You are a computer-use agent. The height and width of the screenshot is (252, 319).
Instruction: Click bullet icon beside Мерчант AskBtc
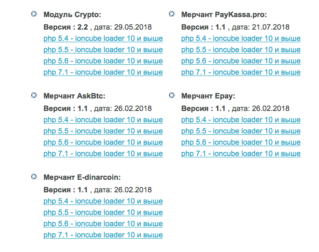[34, 95]
